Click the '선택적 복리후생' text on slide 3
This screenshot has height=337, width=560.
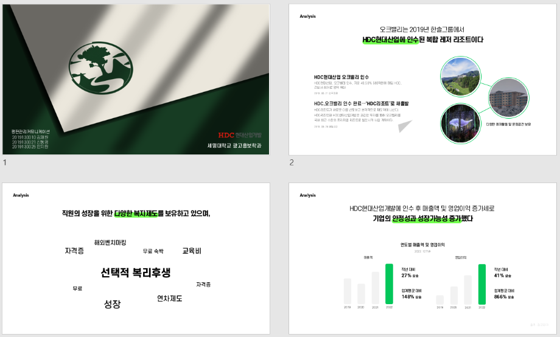[x=136, y=273]
